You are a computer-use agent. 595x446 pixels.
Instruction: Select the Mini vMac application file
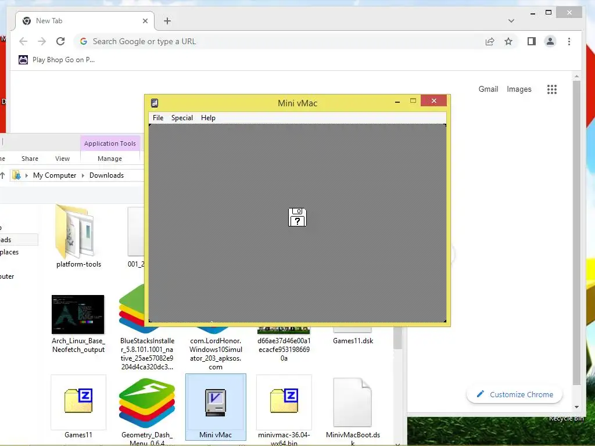(216, 407)
